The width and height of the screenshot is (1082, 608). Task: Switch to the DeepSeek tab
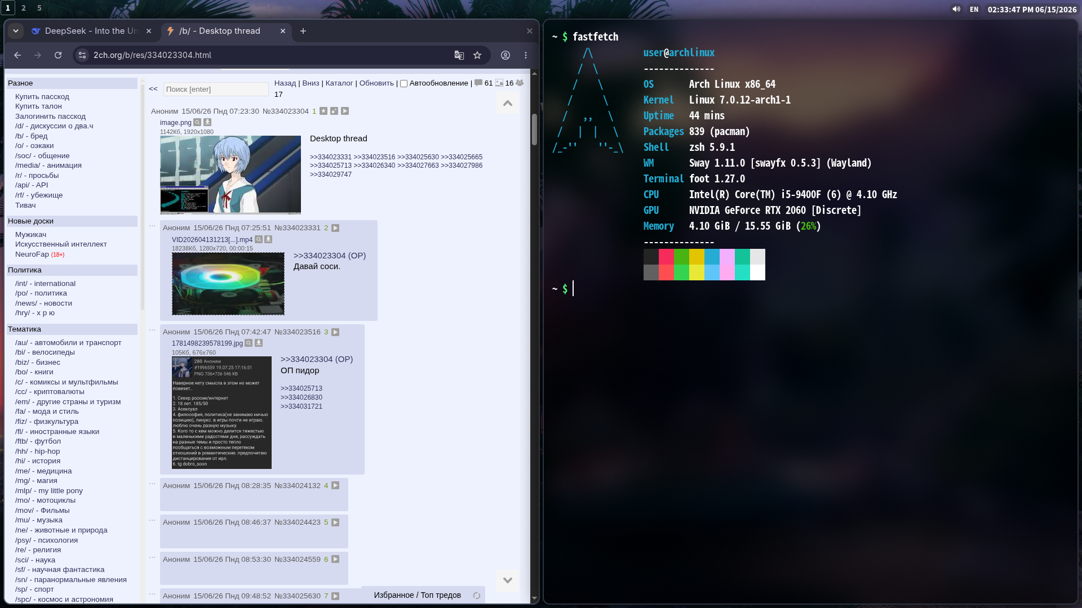[x=91, y=31]
